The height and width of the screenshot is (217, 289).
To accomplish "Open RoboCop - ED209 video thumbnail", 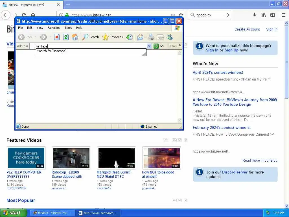I will (71, 158).
